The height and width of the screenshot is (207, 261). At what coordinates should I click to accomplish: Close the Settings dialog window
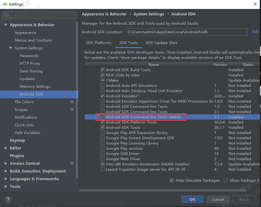(255, 4)
